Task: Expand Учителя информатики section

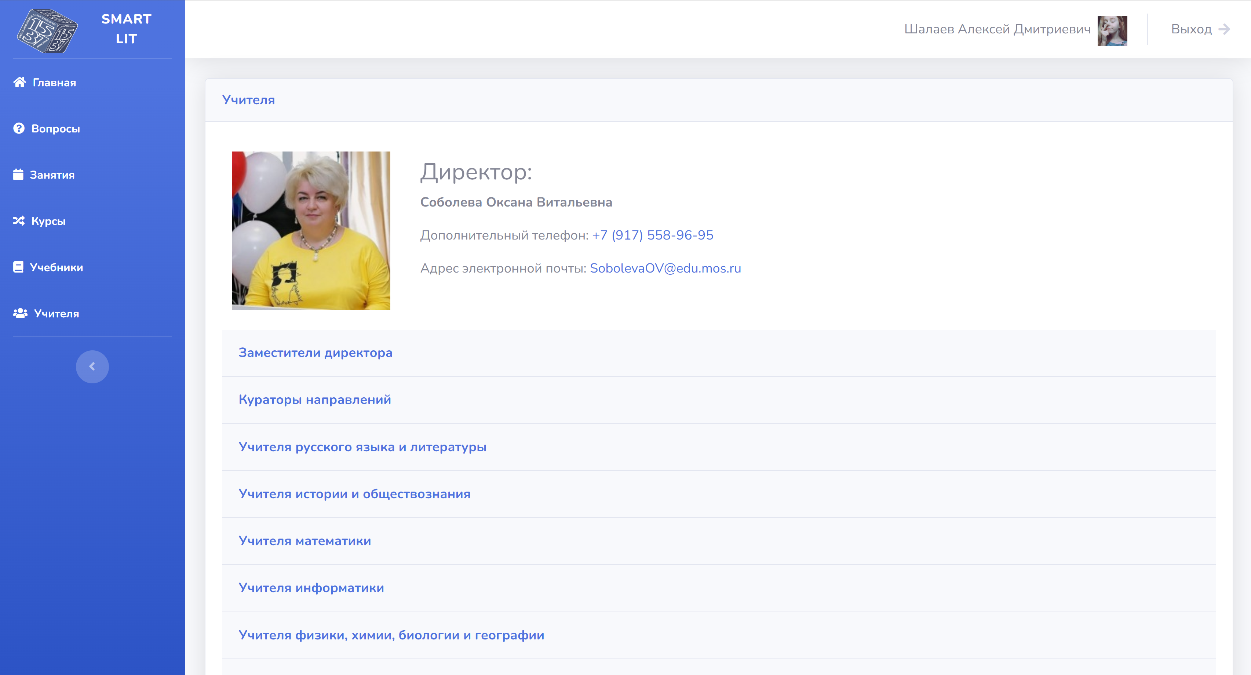Action: tap(719, 588)
